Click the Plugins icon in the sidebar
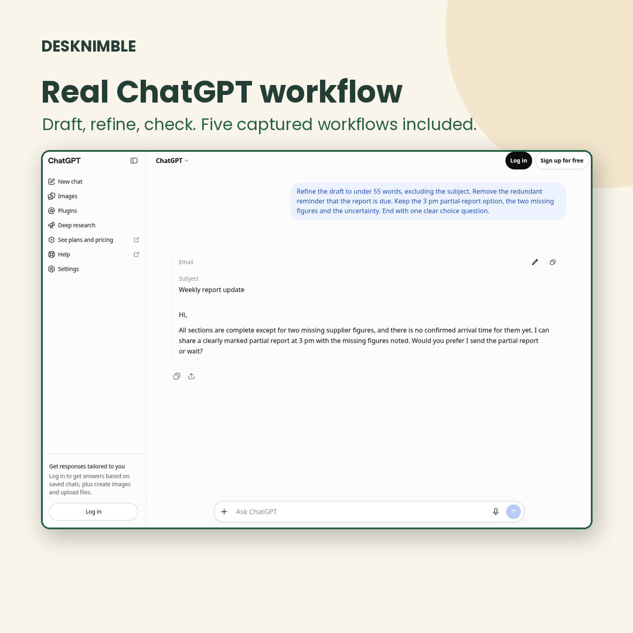This screenshot has width=633, height=633. point(51,211)
